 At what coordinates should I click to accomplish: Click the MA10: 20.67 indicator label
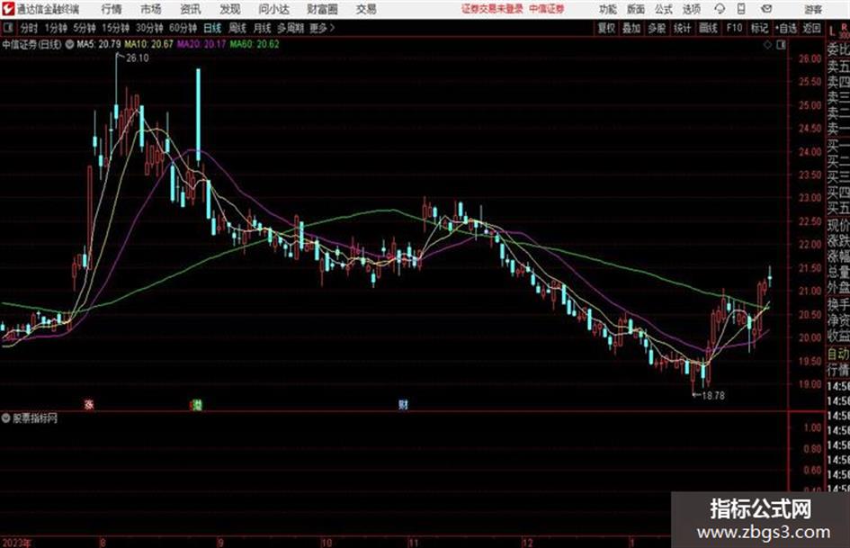pyautogui.click(x=148, y=44)
